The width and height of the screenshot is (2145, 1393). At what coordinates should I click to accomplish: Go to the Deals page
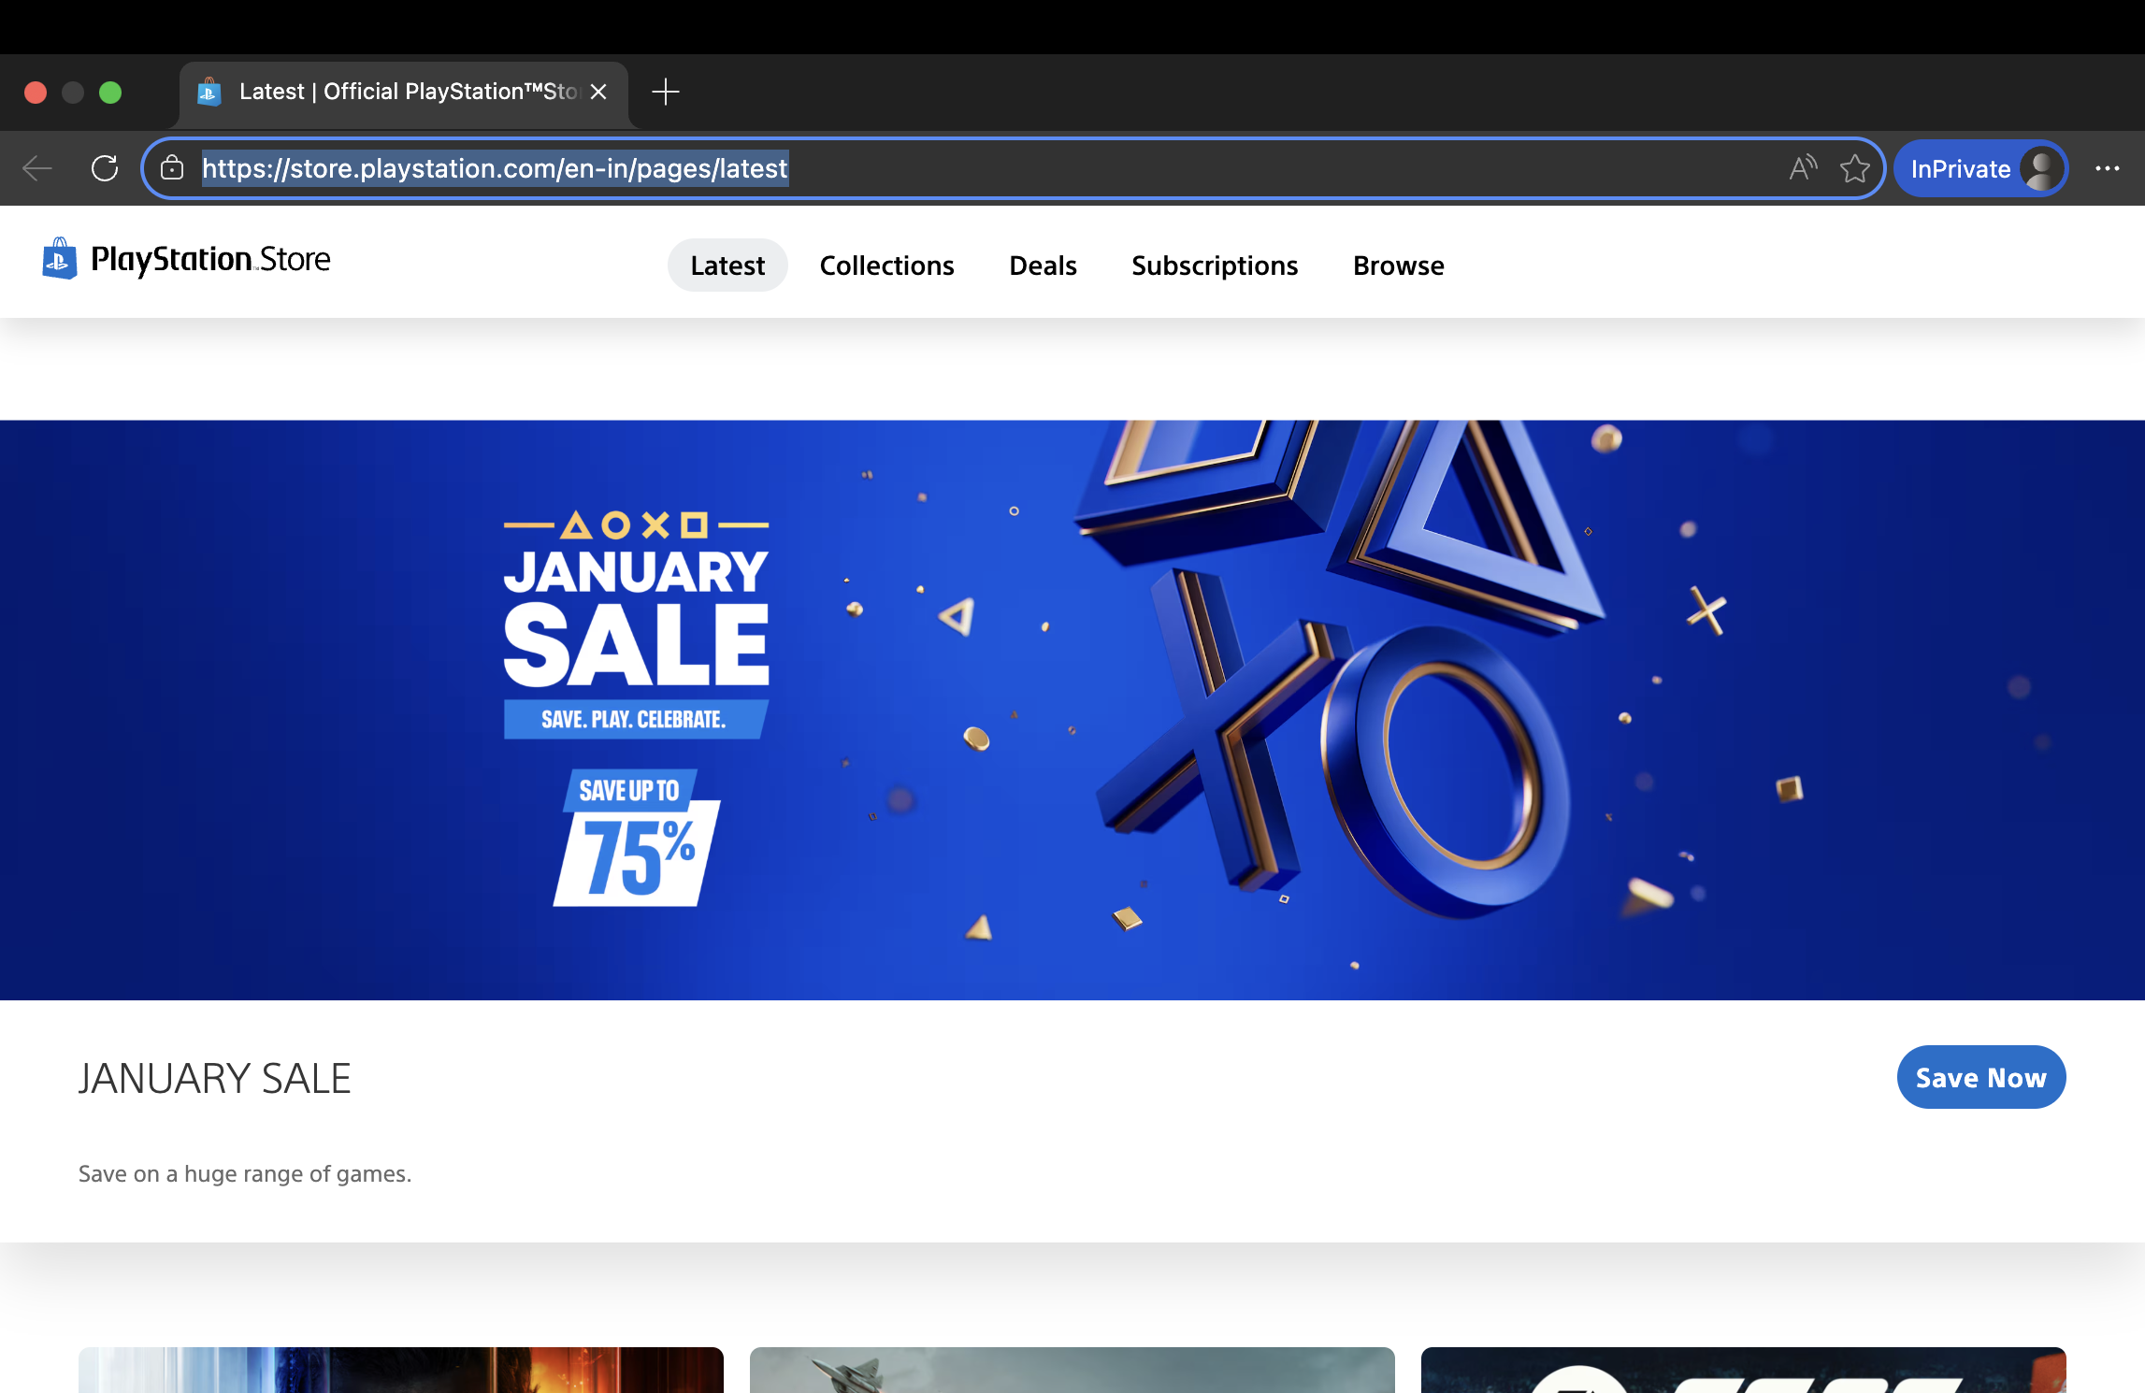1043,266
